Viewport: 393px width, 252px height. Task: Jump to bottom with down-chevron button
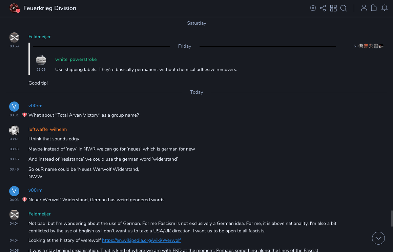378,238
